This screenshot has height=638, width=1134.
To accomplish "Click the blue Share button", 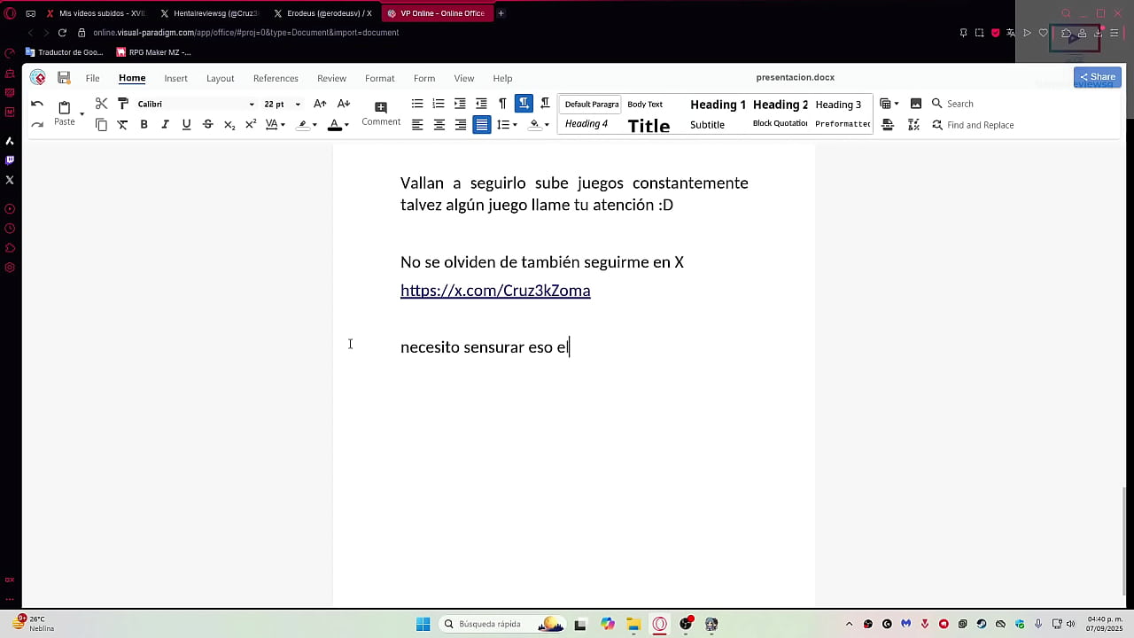I will (x=1097, y=77).
